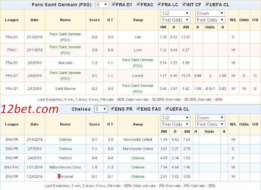This screenshot has width=261, height=190.
Task: Toggle UEFA CL checkbox in PSG header
Action: point(207,4)
